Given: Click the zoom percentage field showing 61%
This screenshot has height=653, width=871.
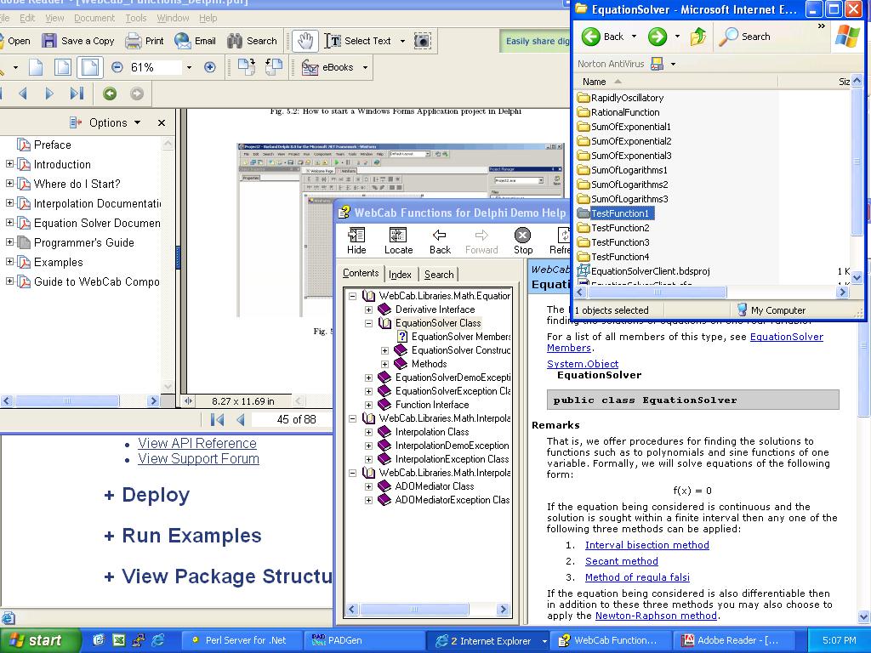Looking at the screenshot, I should pos(155,67).
